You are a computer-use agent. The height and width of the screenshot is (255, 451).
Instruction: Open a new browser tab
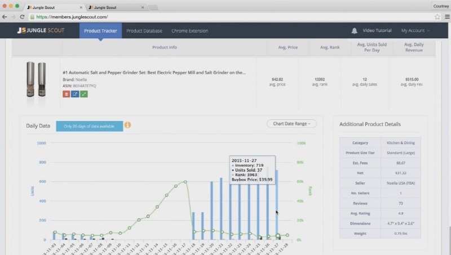[x=153, y=7]
